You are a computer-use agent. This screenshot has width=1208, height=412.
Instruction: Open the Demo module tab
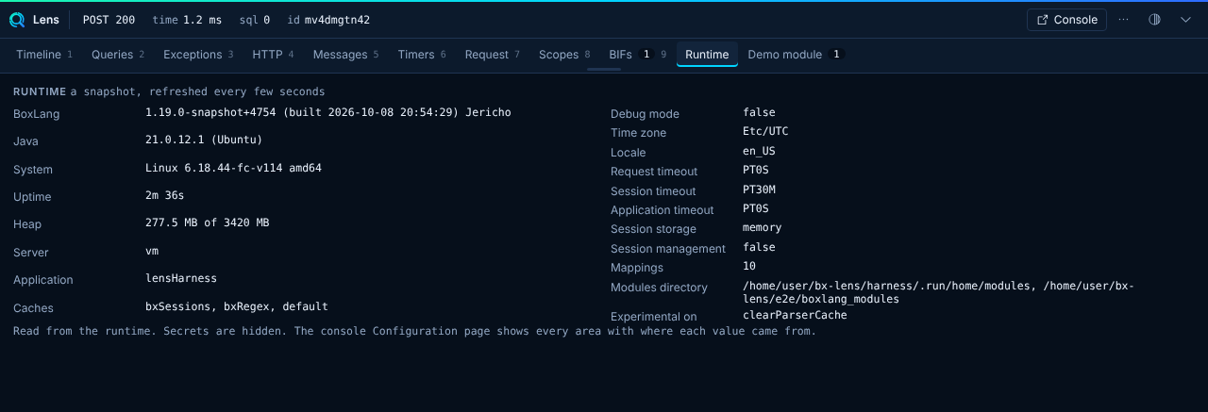click(x=795, y=55)
